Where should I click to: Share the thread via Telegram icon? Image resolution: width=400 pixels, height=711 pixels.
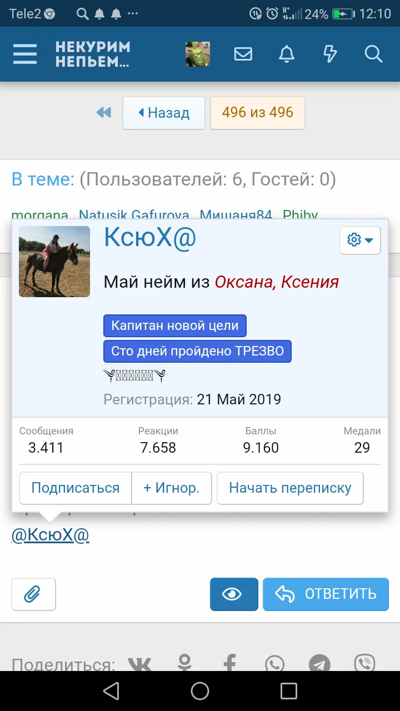pyautogui.click(x=319, y=663)
